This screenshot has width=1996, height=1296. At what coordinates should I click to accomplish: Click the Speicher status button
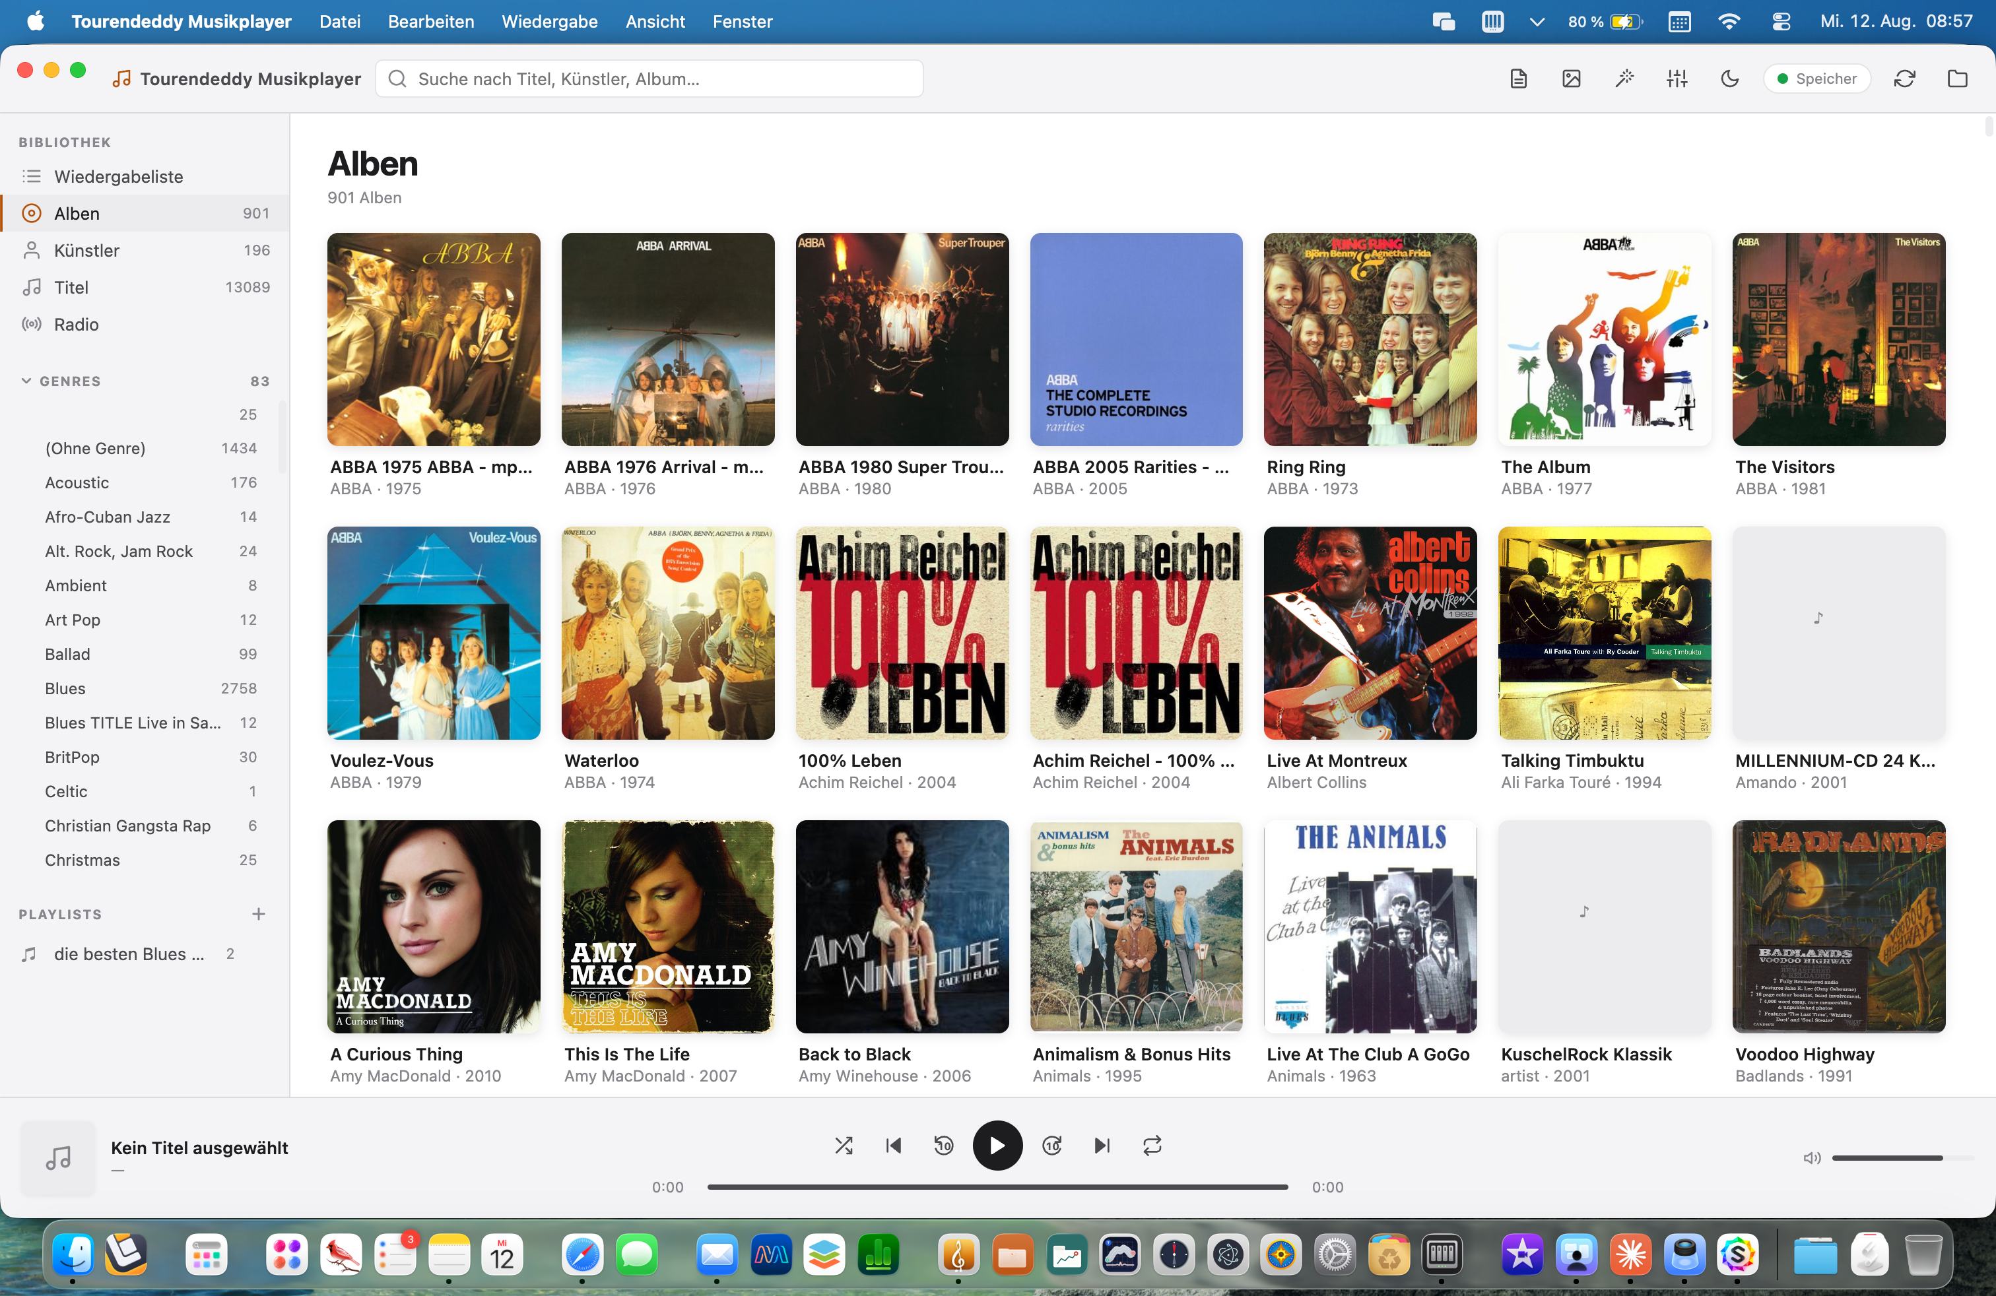coord(1816,79)
